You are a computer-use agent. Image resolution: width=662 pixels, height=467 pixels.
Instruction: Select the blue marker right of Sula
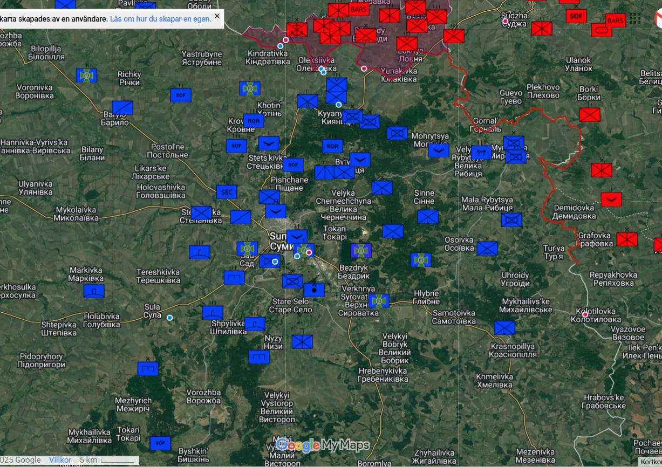pyautogui.click(x=213, y=313)
